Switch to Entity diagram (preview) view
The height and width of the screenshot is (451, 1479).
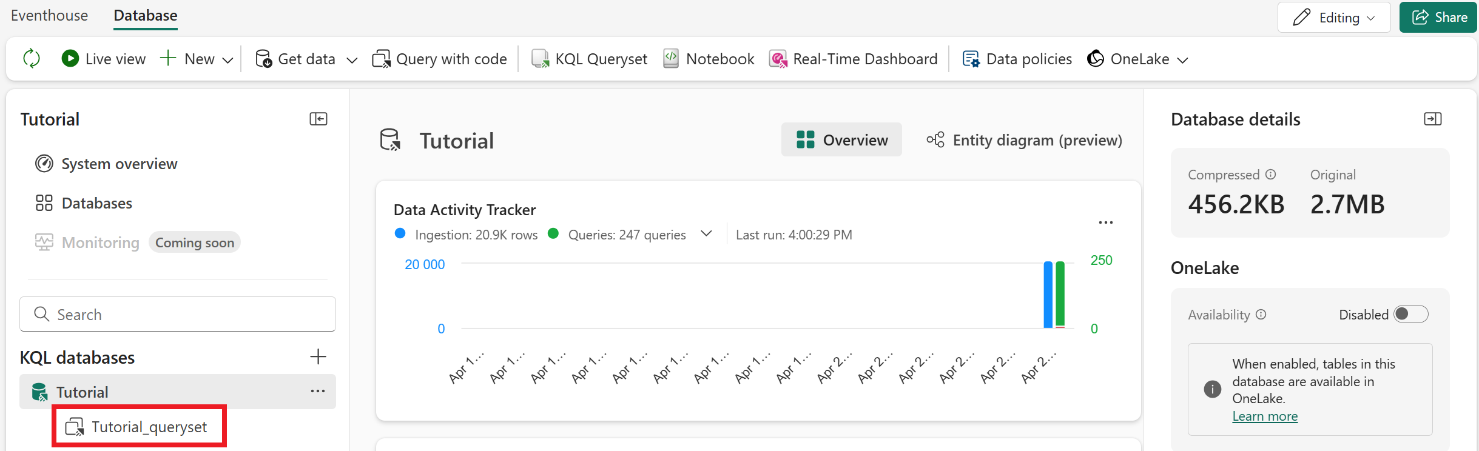click(x=1025, y=140)
